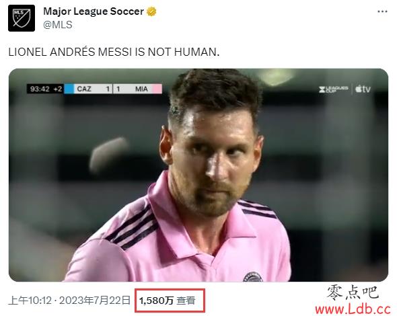Click the Leagues Cup logo in video
The height and width of the screenshot is (316, 397).
click(x=334, y=89)
